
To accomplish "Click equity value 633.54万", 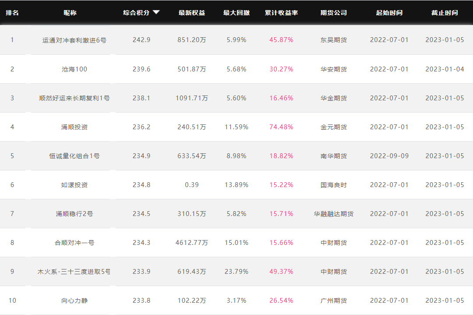I will click(192, 156).
